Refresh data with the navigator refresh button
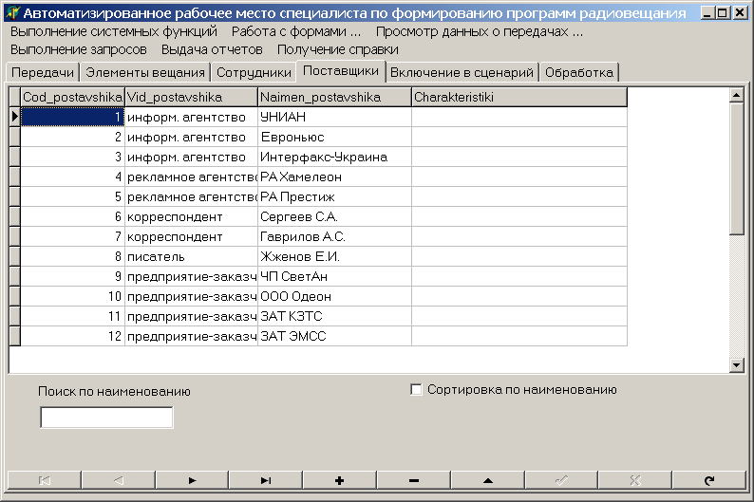This screenshot has width=754, height=502. [709, 480]
